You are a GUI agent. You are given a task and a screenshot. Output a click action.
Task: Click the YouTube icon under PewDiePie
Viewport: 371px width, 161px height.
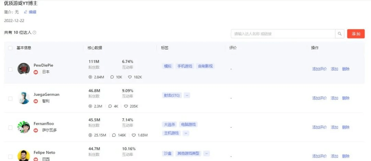36,72
